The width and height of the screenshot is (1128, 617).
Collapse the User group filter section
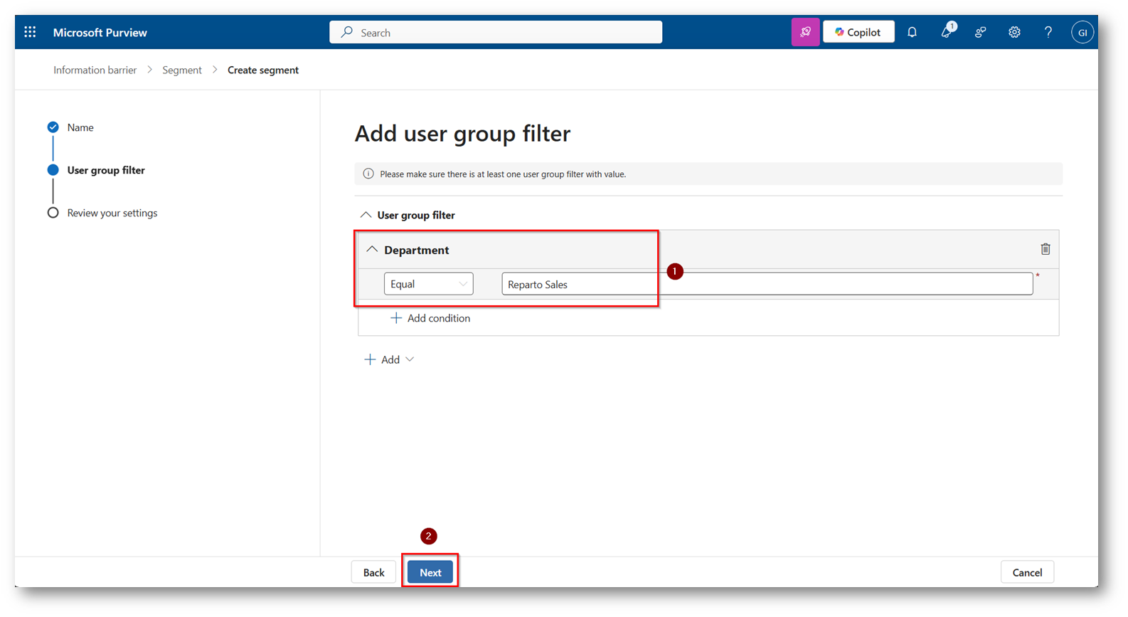click(366, 215)
